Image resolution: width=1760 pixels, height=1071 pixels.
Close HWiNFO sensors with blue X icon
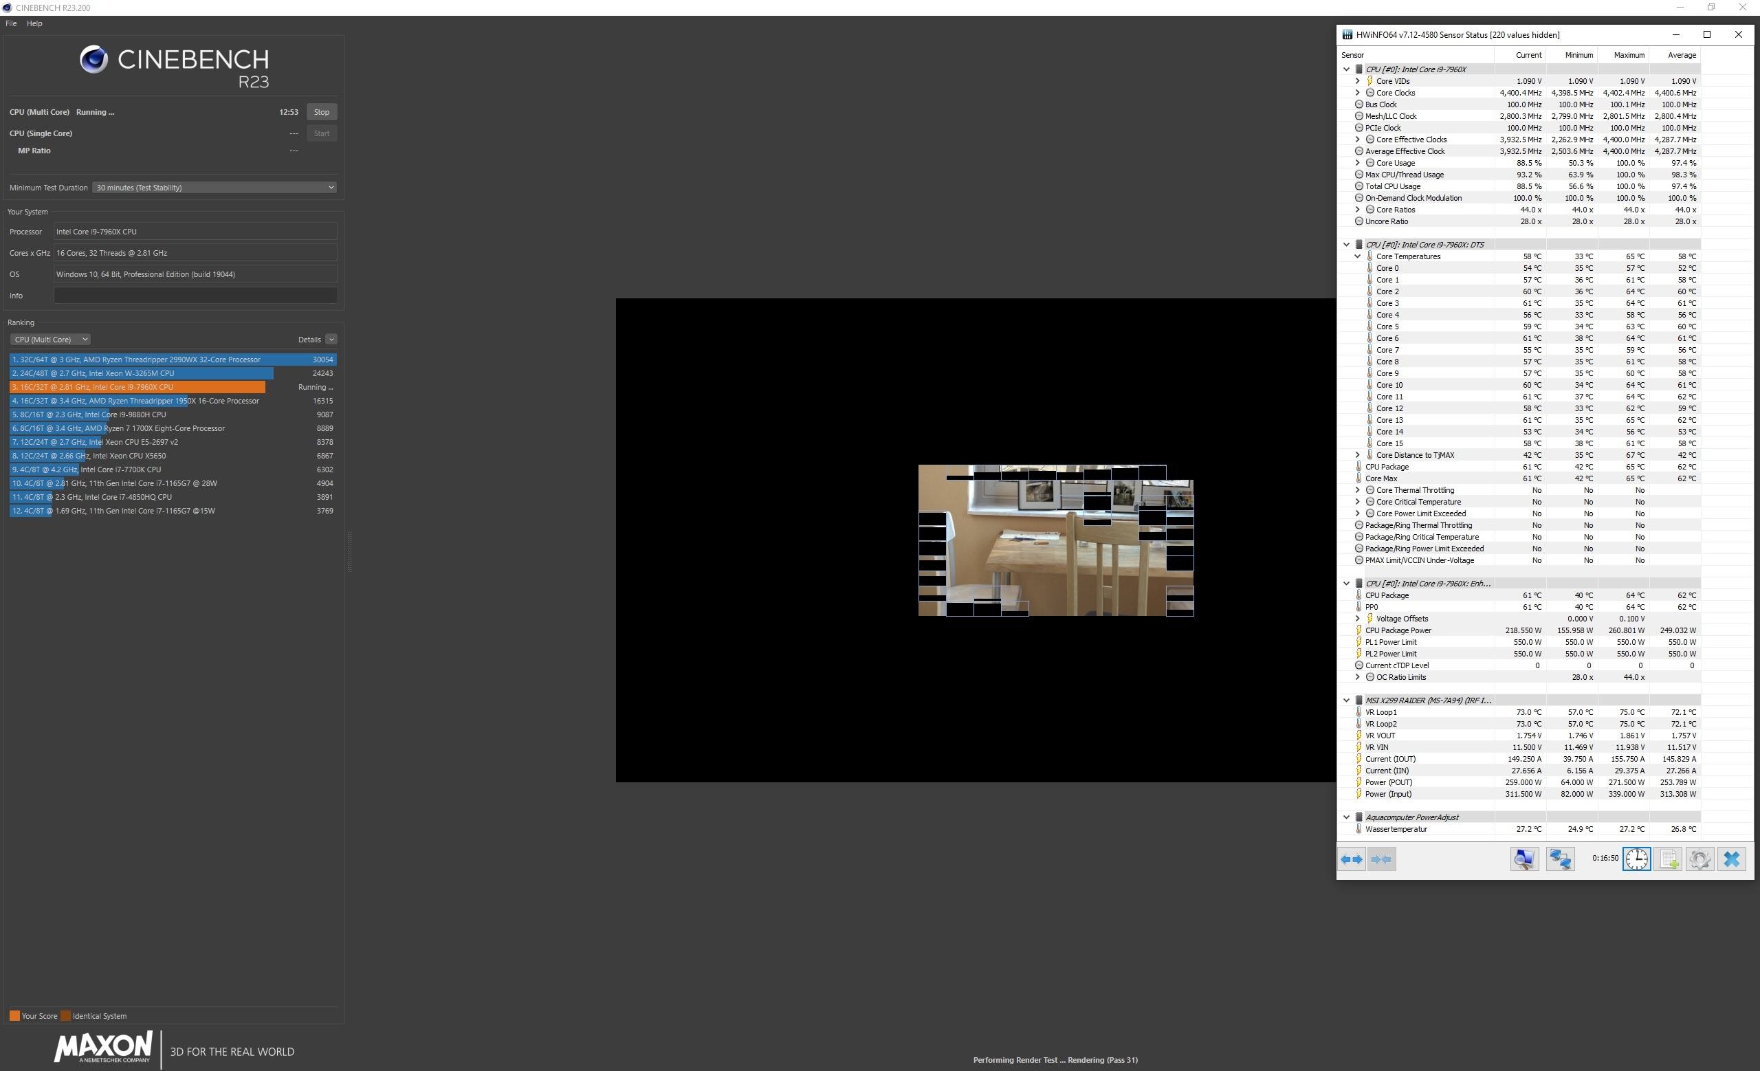click(x=1731, y=859)
